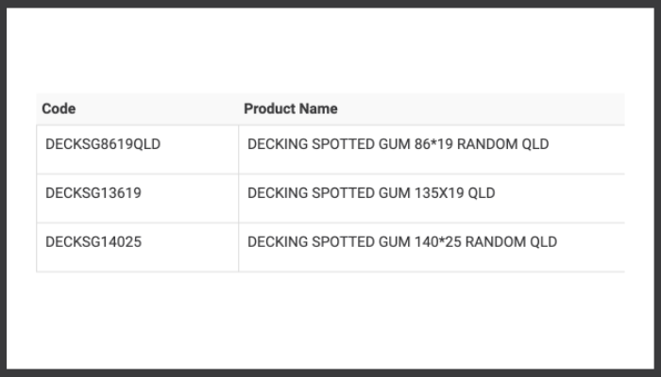Click the blank white area below the table
Screen dimensions: 661x377
point(330,320)
